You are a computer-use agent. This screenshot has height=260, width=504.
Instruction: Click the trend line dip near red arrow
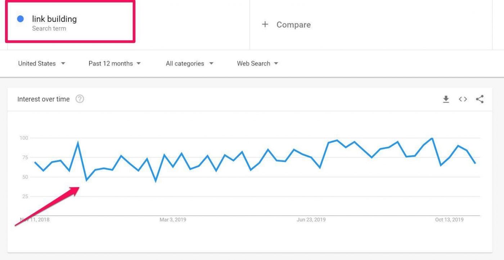coord(86,180)
